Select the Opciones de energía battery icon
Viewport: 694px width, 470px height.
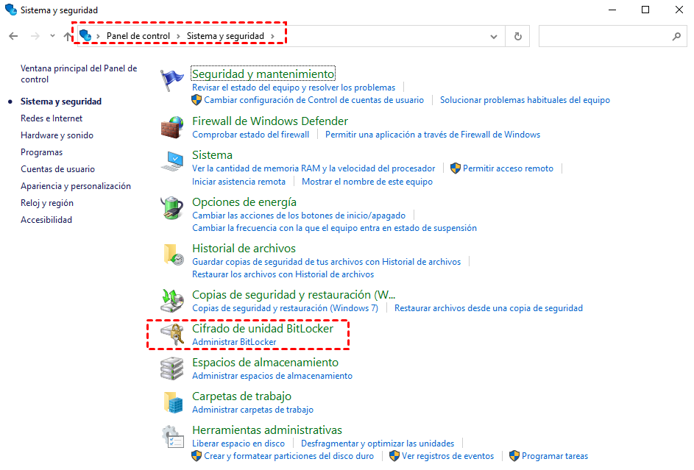pyautogui.click(x=171, y=207)
